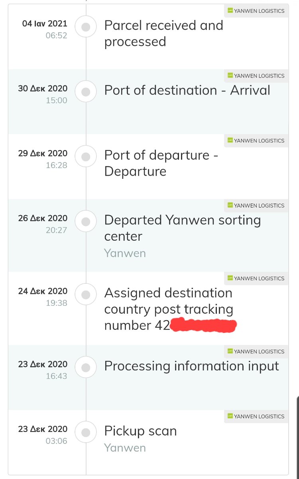The height and width of the screenshot is (479, 299).
Task: Click the Yanwen Logistics badge on the 04 Ιαν event
Action: [256, 11]
